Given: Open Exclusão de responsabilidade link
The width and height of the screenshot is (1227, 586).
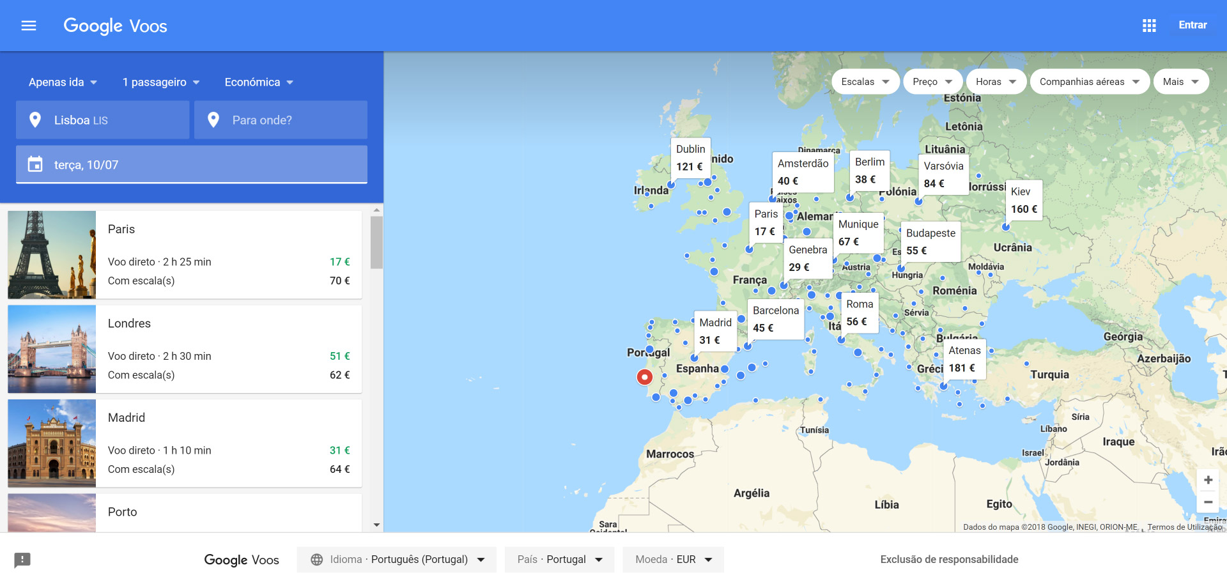Looking at the screenshot, I should click(949, 559).
